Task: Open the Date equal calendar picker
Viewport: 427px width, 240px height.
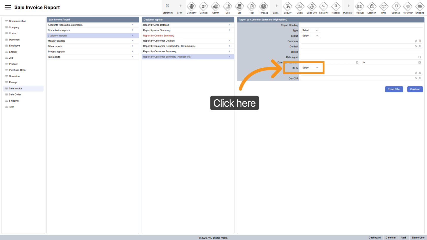Action: (419, 57)
